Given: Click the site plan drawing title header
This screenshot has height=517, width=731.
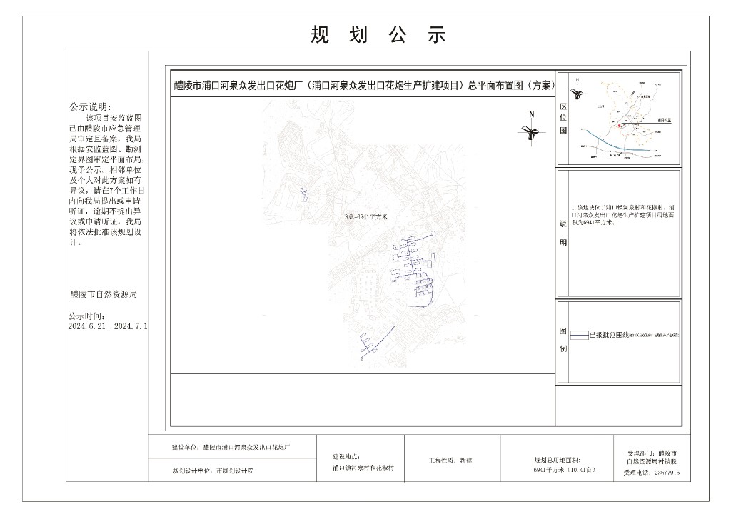Looking at the screenshot, I should [x=364, y=86].
